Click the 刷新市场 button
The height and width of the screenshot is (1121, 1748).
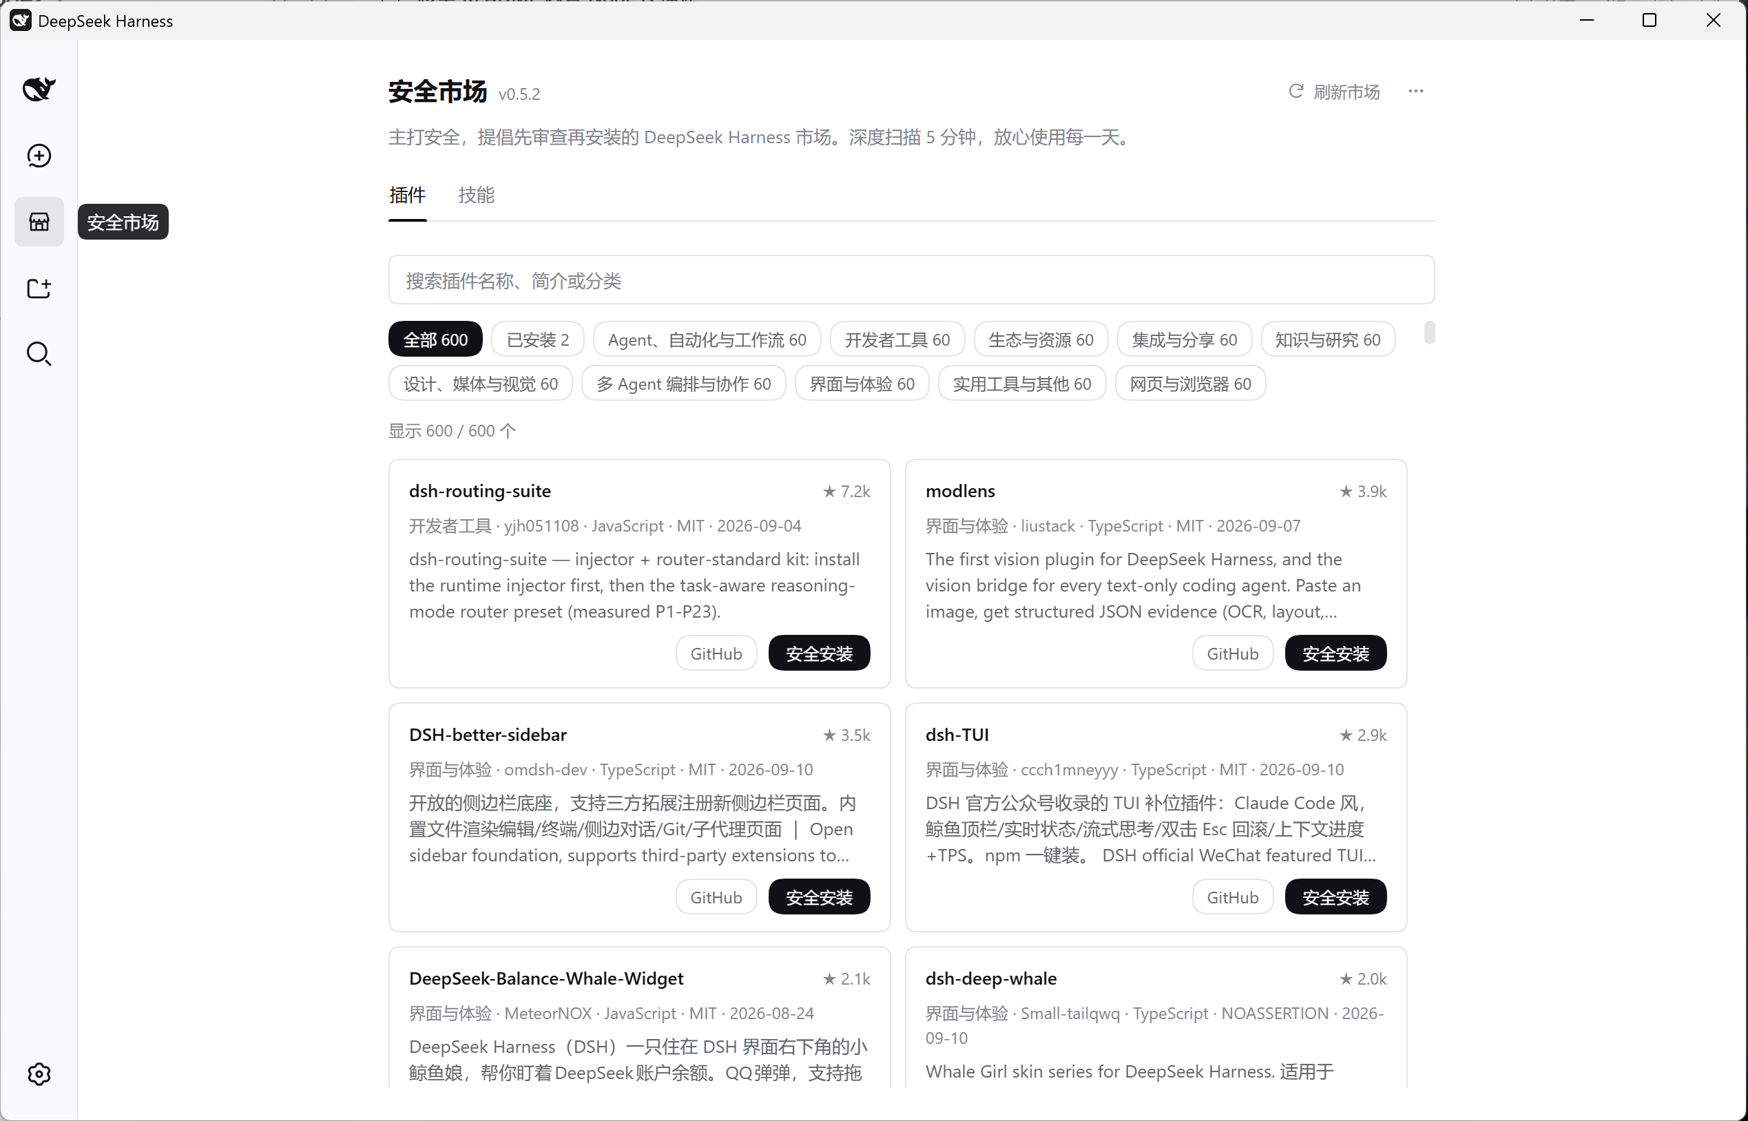[1334, 92]
